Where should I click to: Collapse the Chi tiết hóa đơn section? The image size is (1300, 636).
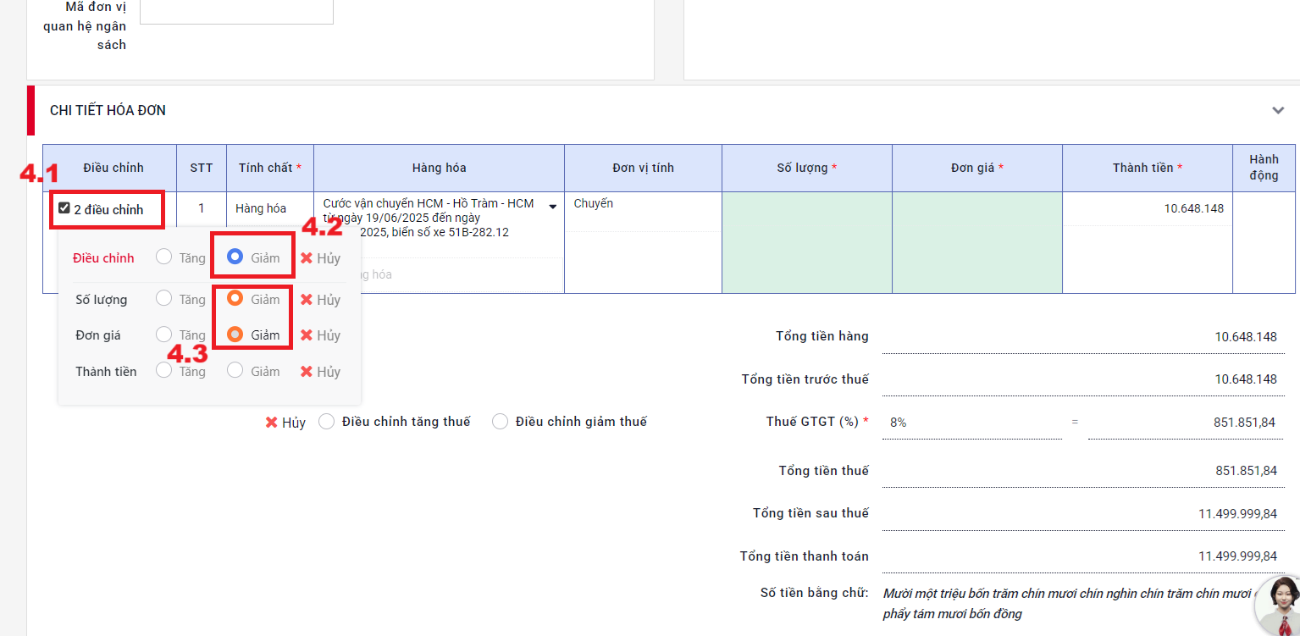point(1277,110)
